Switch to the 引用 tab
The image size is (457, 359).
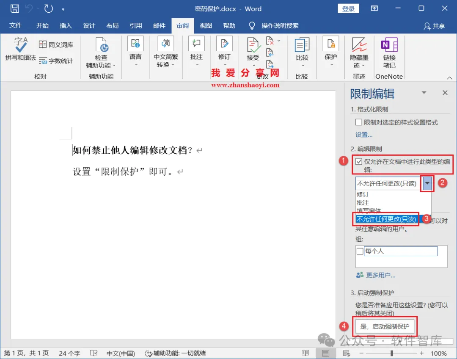[136, 25]
